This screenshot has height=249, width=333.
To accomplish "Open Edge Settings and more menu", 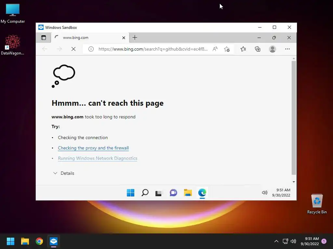I will click(287, 49).
